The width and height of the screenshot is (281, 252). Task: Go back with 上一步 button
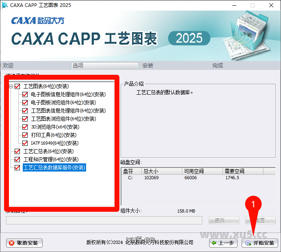pyautogui.click(x=223, y=243)
